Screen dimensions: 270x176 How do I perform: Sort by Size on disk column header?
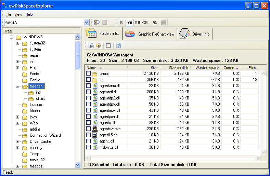pos(175,68)
